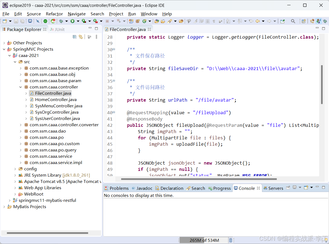Click the New wizard toolbar icon
This screenshot has height=244, width=329.
(5, 21)
